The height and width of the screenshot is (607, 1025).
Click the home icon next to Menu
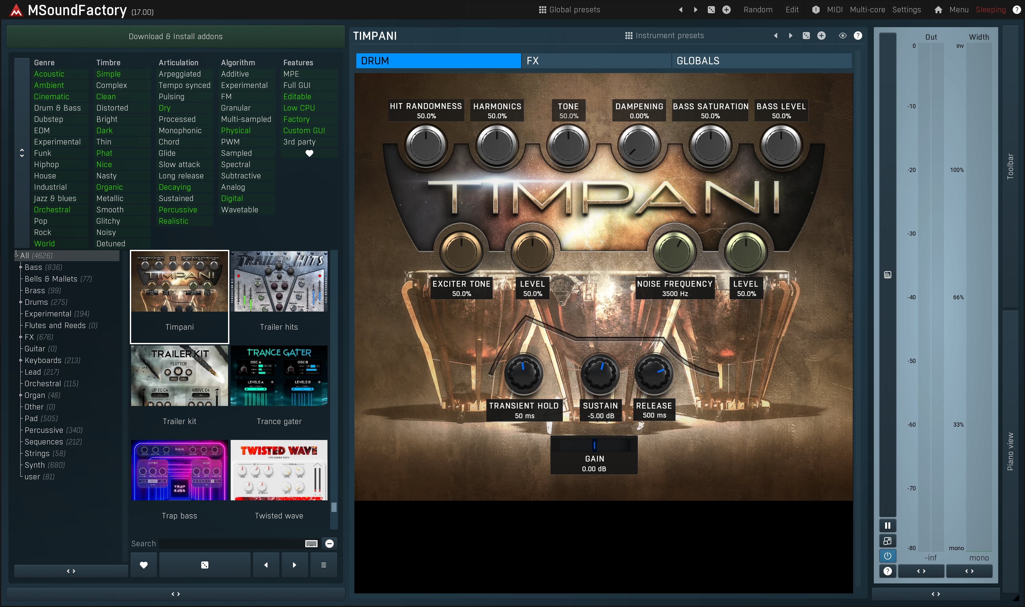point(938,10)
